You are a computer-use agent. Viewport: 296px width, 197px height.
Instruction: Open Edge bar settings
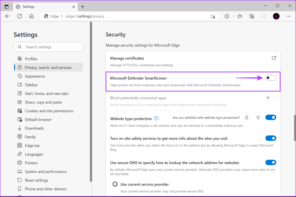tap(49, 146)
